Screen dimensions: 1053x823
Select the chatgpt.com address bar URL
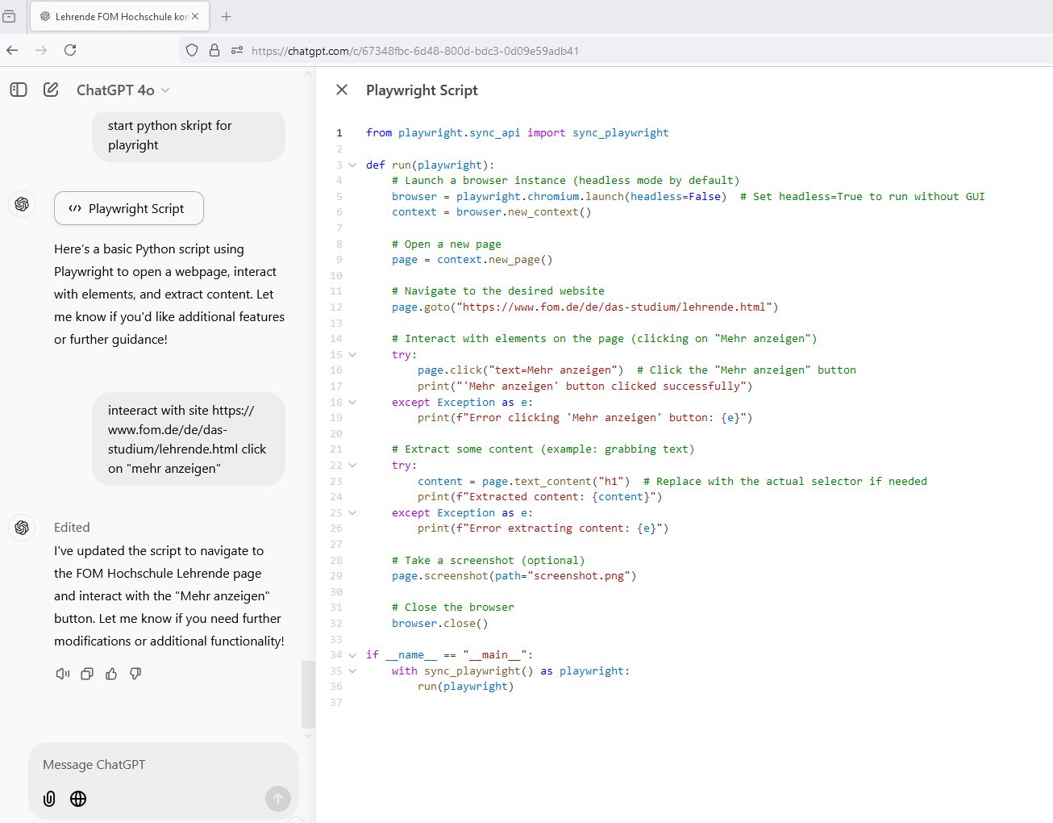415,51
